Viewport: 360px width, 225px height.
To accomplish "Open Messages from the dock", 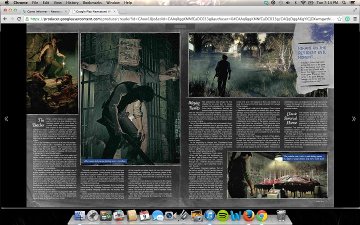I will coord(157,215).
